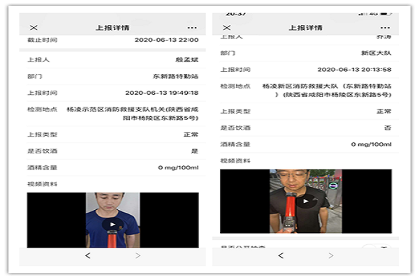Tap the 上报人 殷孟斌 row
This screenshot has width=419, height=279.
click(x=112, y=60)
